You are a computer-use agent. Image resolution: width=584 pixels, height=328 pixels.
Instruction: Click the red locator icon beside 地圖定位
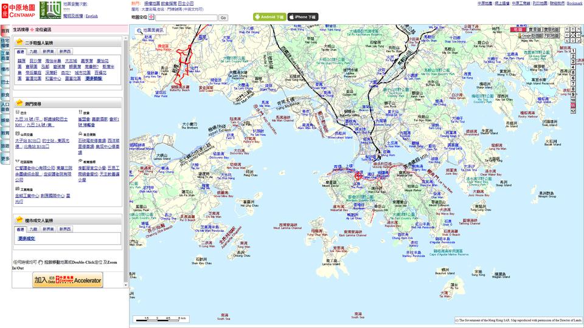[x=151, y=17]
